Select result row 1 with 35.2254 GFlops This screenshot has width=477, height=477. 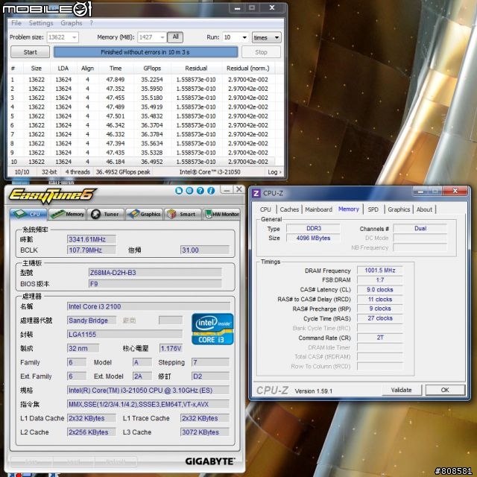(x=142, y=80)
